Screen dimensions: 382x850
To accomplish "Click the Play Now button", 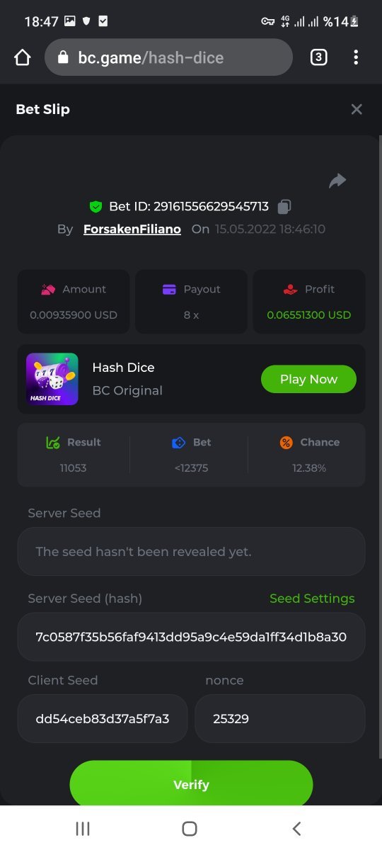I will point(308,379).
